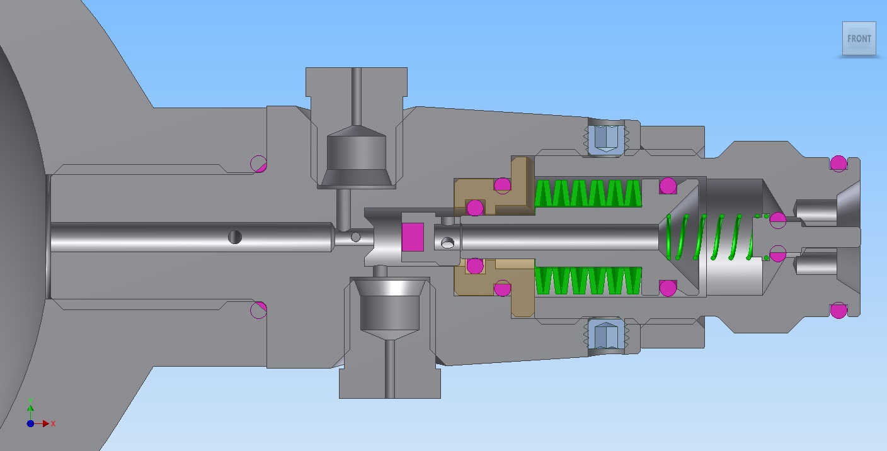Image resolution: width=887 pixels, height=451 pixels.
Task: Click the green Y axis of the coordinate triad
Action: tap(30, 408)
